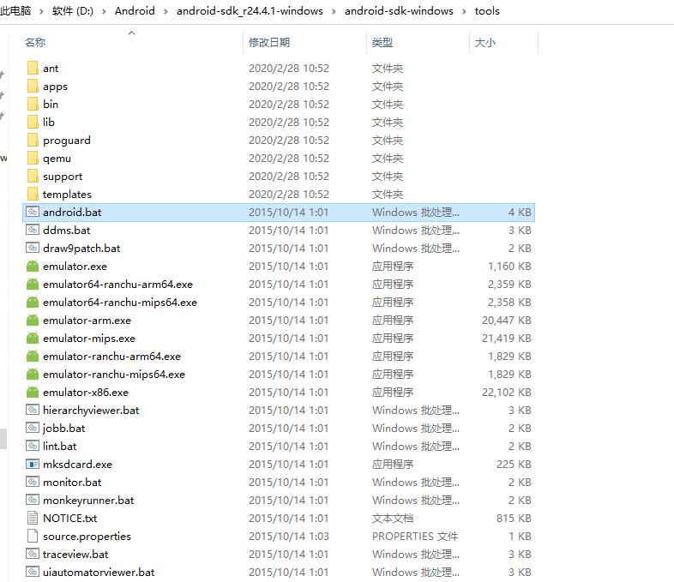Click tools in the address breadcrumb
This screenshot has width=674, height=582.
pyautogui.click(x=487, y=11)
